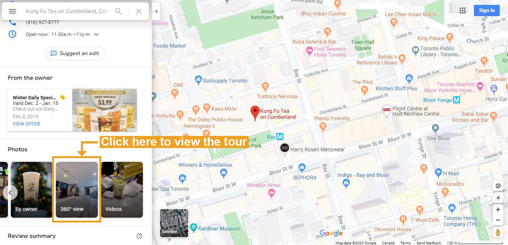
Task: Zoom out on the map
Action: [x=498, y=220]
